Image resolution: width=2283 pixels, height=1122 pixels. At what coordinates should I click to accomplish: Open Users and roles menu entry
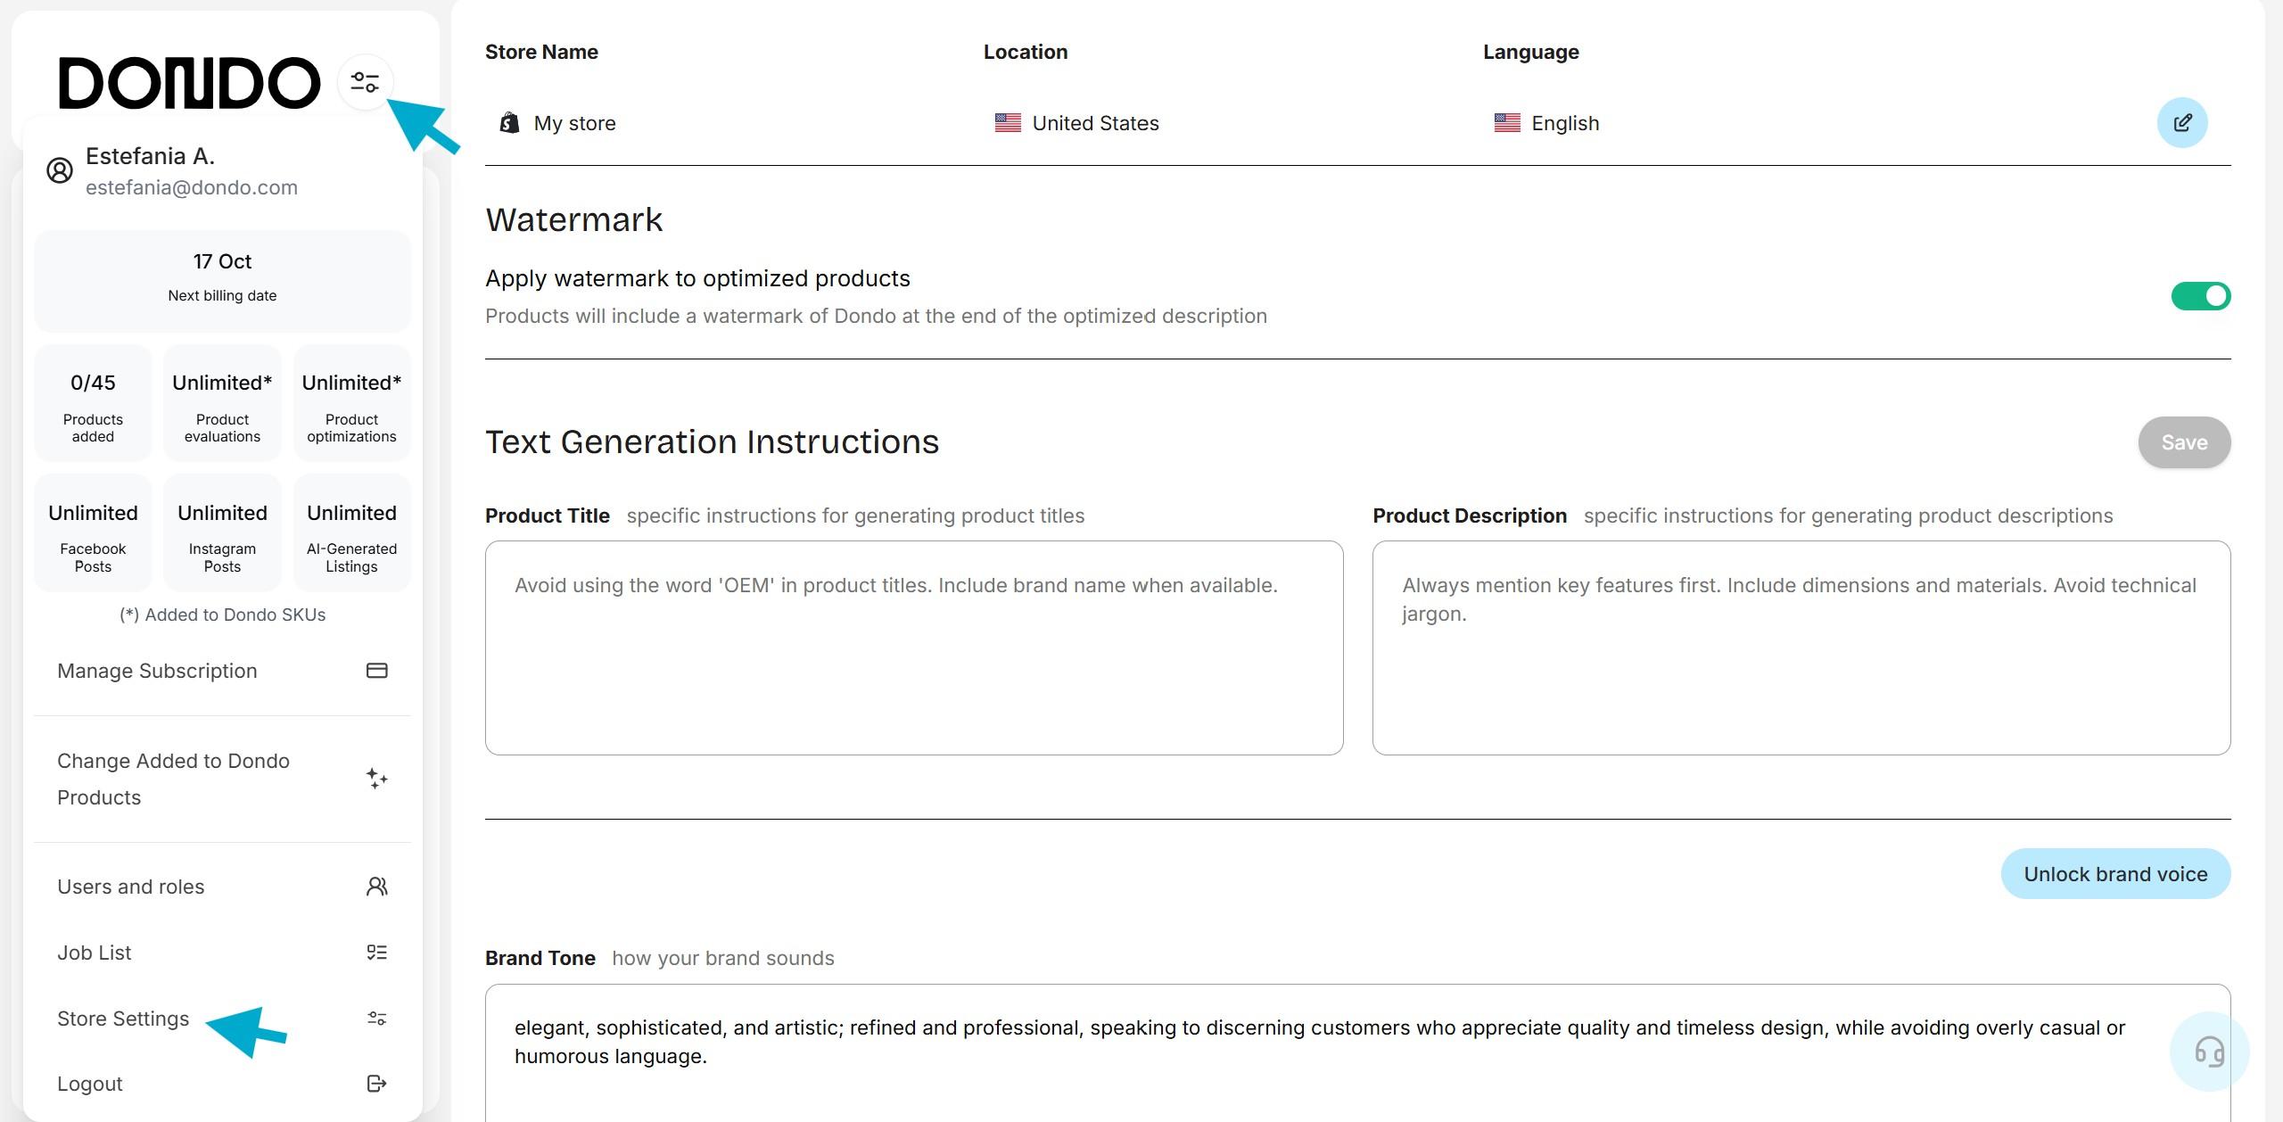click(131, 887)
